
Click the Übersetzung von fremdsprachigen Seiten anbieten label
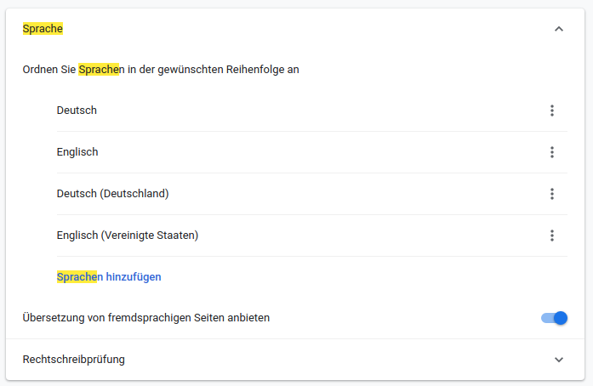pos(146,318)
